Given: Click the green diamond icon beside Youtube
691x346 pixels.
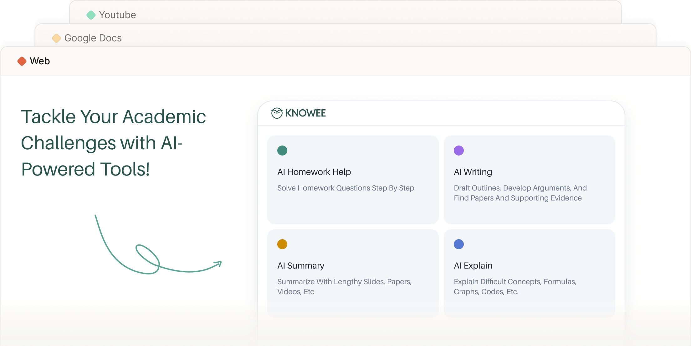Looking at the screenshot, I should (x=91, y=15).
